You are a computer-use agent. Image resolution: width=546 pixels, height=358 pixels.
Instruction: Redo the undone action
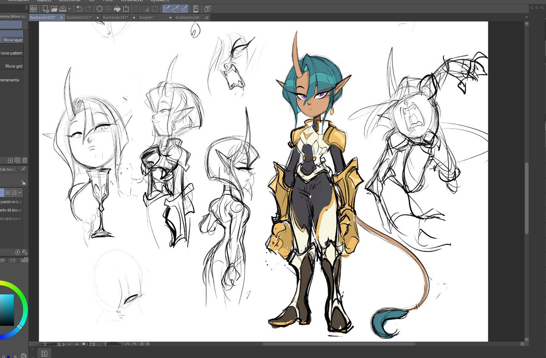tap(88, 9)
